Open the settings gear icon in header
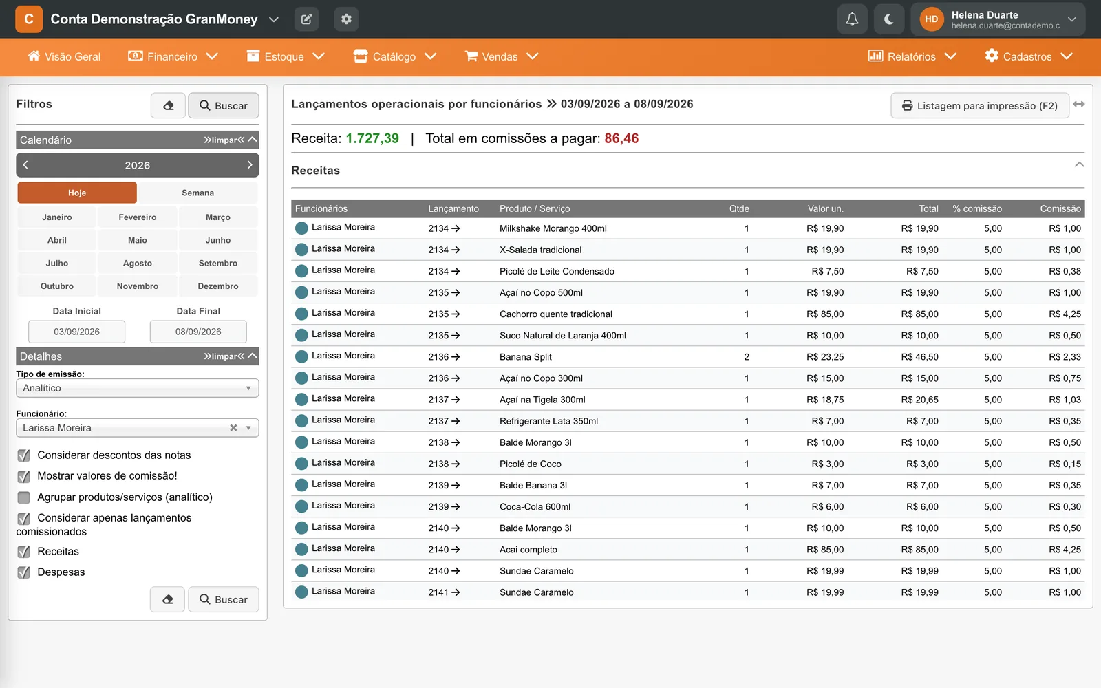 coord(346,19)
